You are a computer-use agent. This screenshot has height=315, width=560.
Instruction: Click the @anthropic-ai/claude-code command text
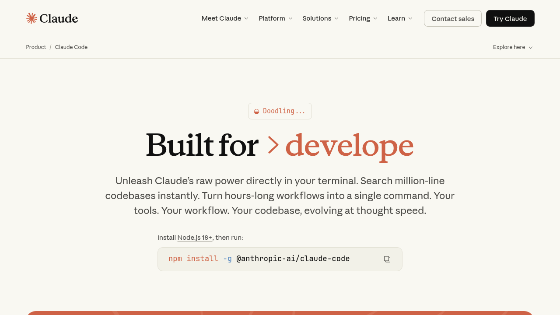[293, 259]
